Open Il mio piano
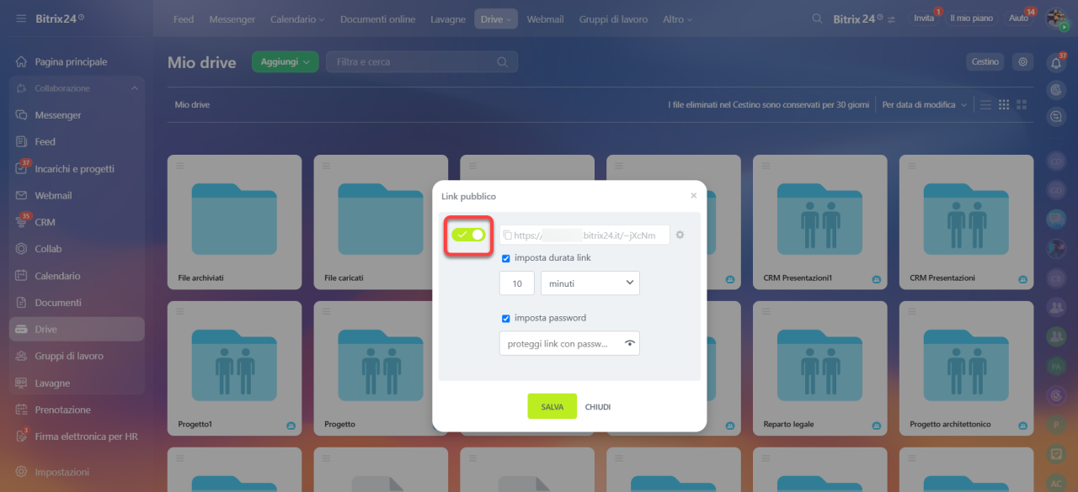This screenshot has height=492, width=1078. 971,19
